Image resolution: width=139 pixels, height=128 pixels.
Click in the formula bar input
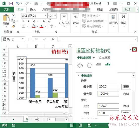tap(98, 39)
